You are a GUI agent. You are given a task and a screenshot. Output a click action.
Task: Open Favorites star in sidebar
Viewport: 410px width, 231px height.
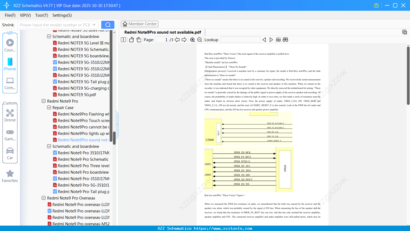[10, 176]
